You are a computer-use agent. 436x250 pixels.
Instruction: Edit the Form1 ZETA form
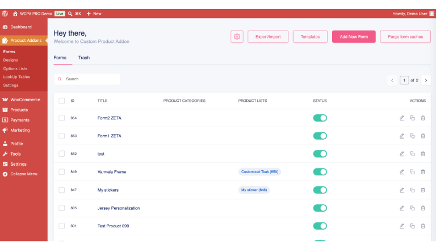coord(401,136)
